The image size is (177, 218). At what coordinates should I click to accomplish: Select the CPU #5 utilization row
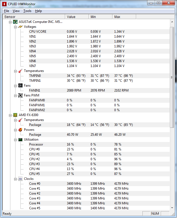[99, 174]
